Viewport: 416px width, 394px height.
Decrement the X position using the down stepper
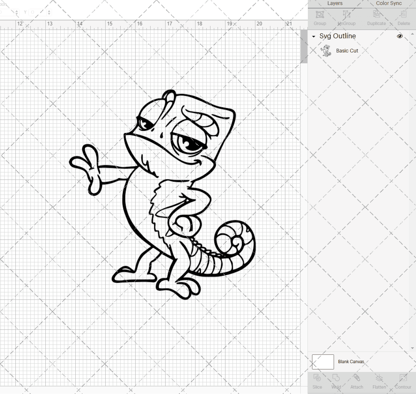tap(17, 14)
